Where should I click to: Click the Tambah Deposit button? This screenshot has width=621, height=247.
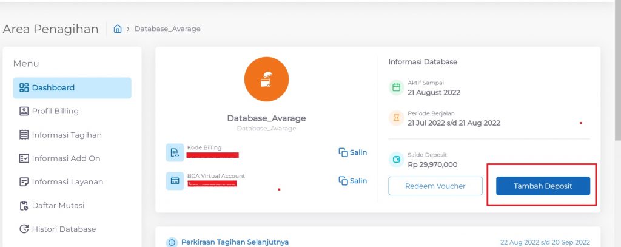(543, 186)
